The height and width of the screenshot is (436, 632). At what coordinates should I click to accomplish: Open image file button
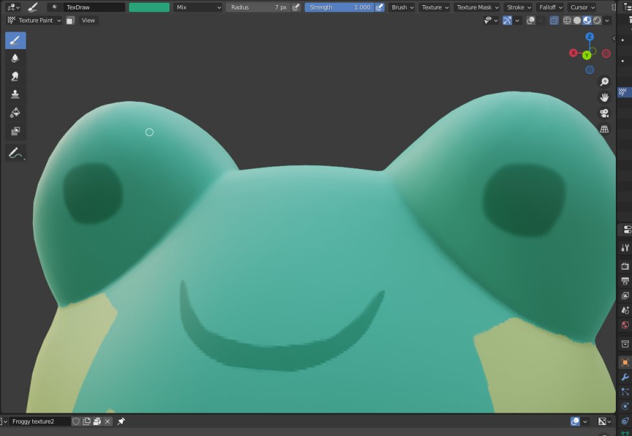click(x=97, y=422)
